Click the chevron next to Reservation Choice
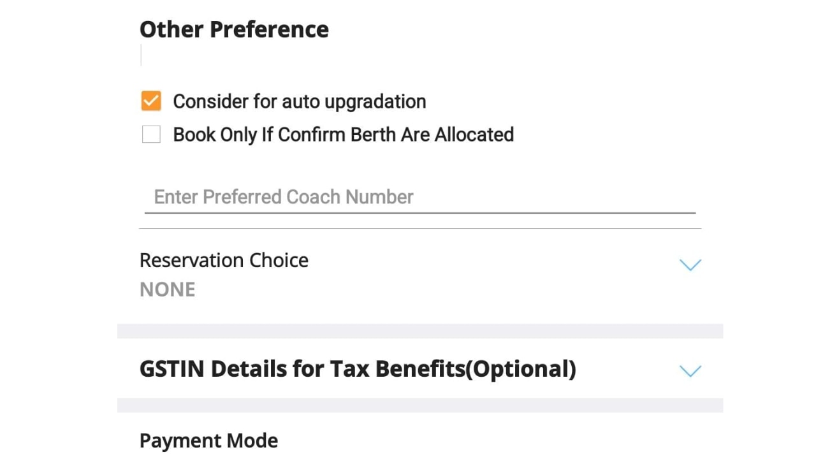 coord(690,265)
